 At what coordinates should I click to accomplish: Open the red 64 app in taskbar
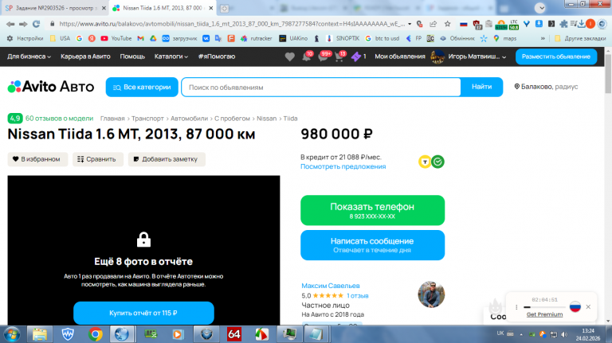[233, 334]
